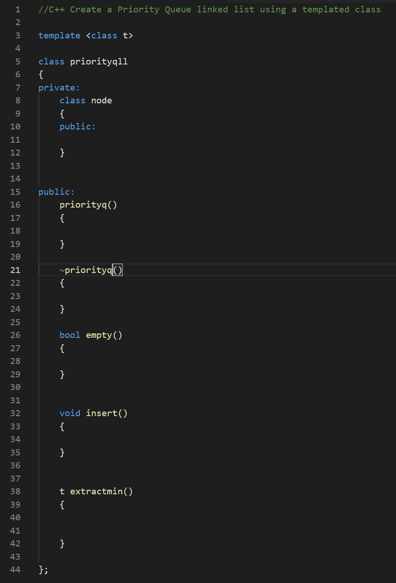The height and width of the screenshot is (583, 396).
Task: Click the <class t> template parameter
Action: coord(110,35)
